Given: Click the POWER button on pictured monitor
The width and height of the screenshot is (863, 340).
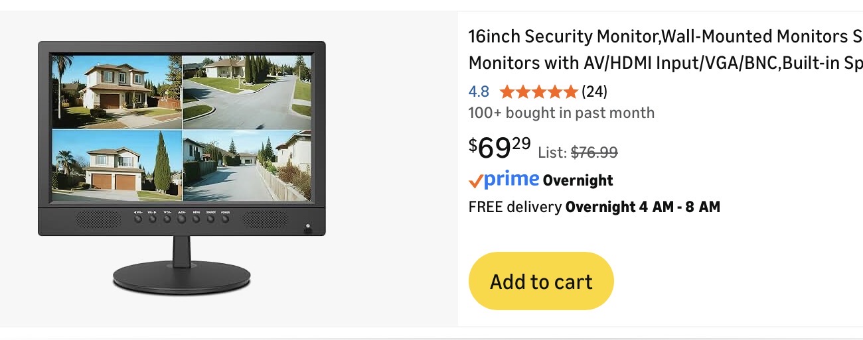Looking at the screenshot, I should click(x=226, y=218).
